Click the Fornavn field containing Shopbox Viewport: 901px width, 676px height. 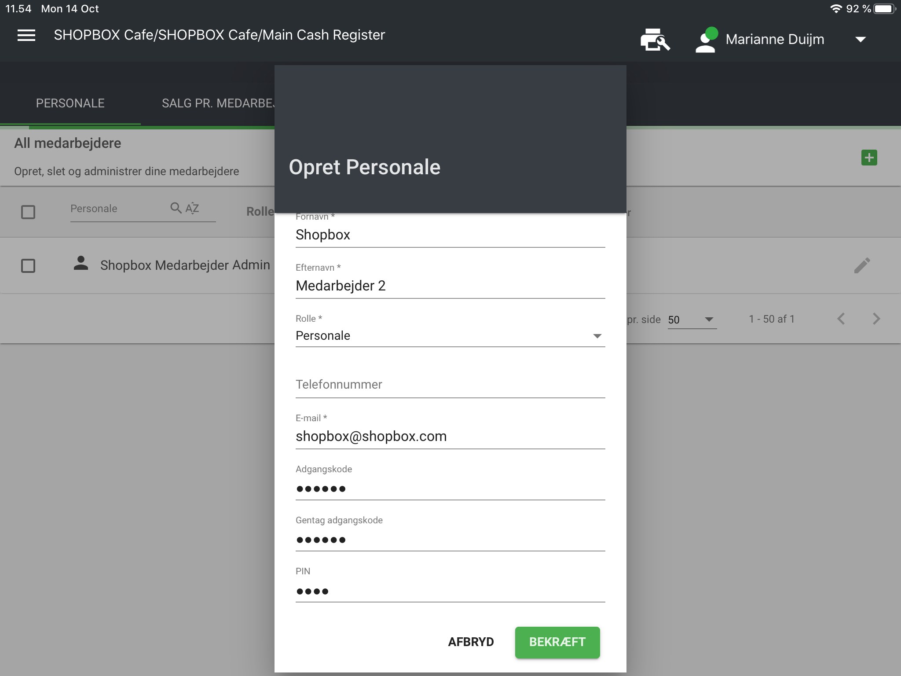click(450, 235)
